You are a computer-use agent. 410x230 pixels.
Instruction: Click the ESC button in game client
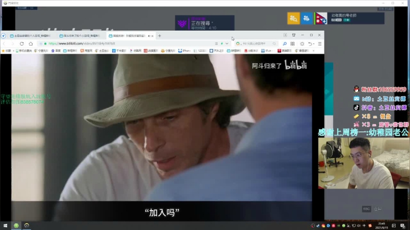click(x=366, y=209)
